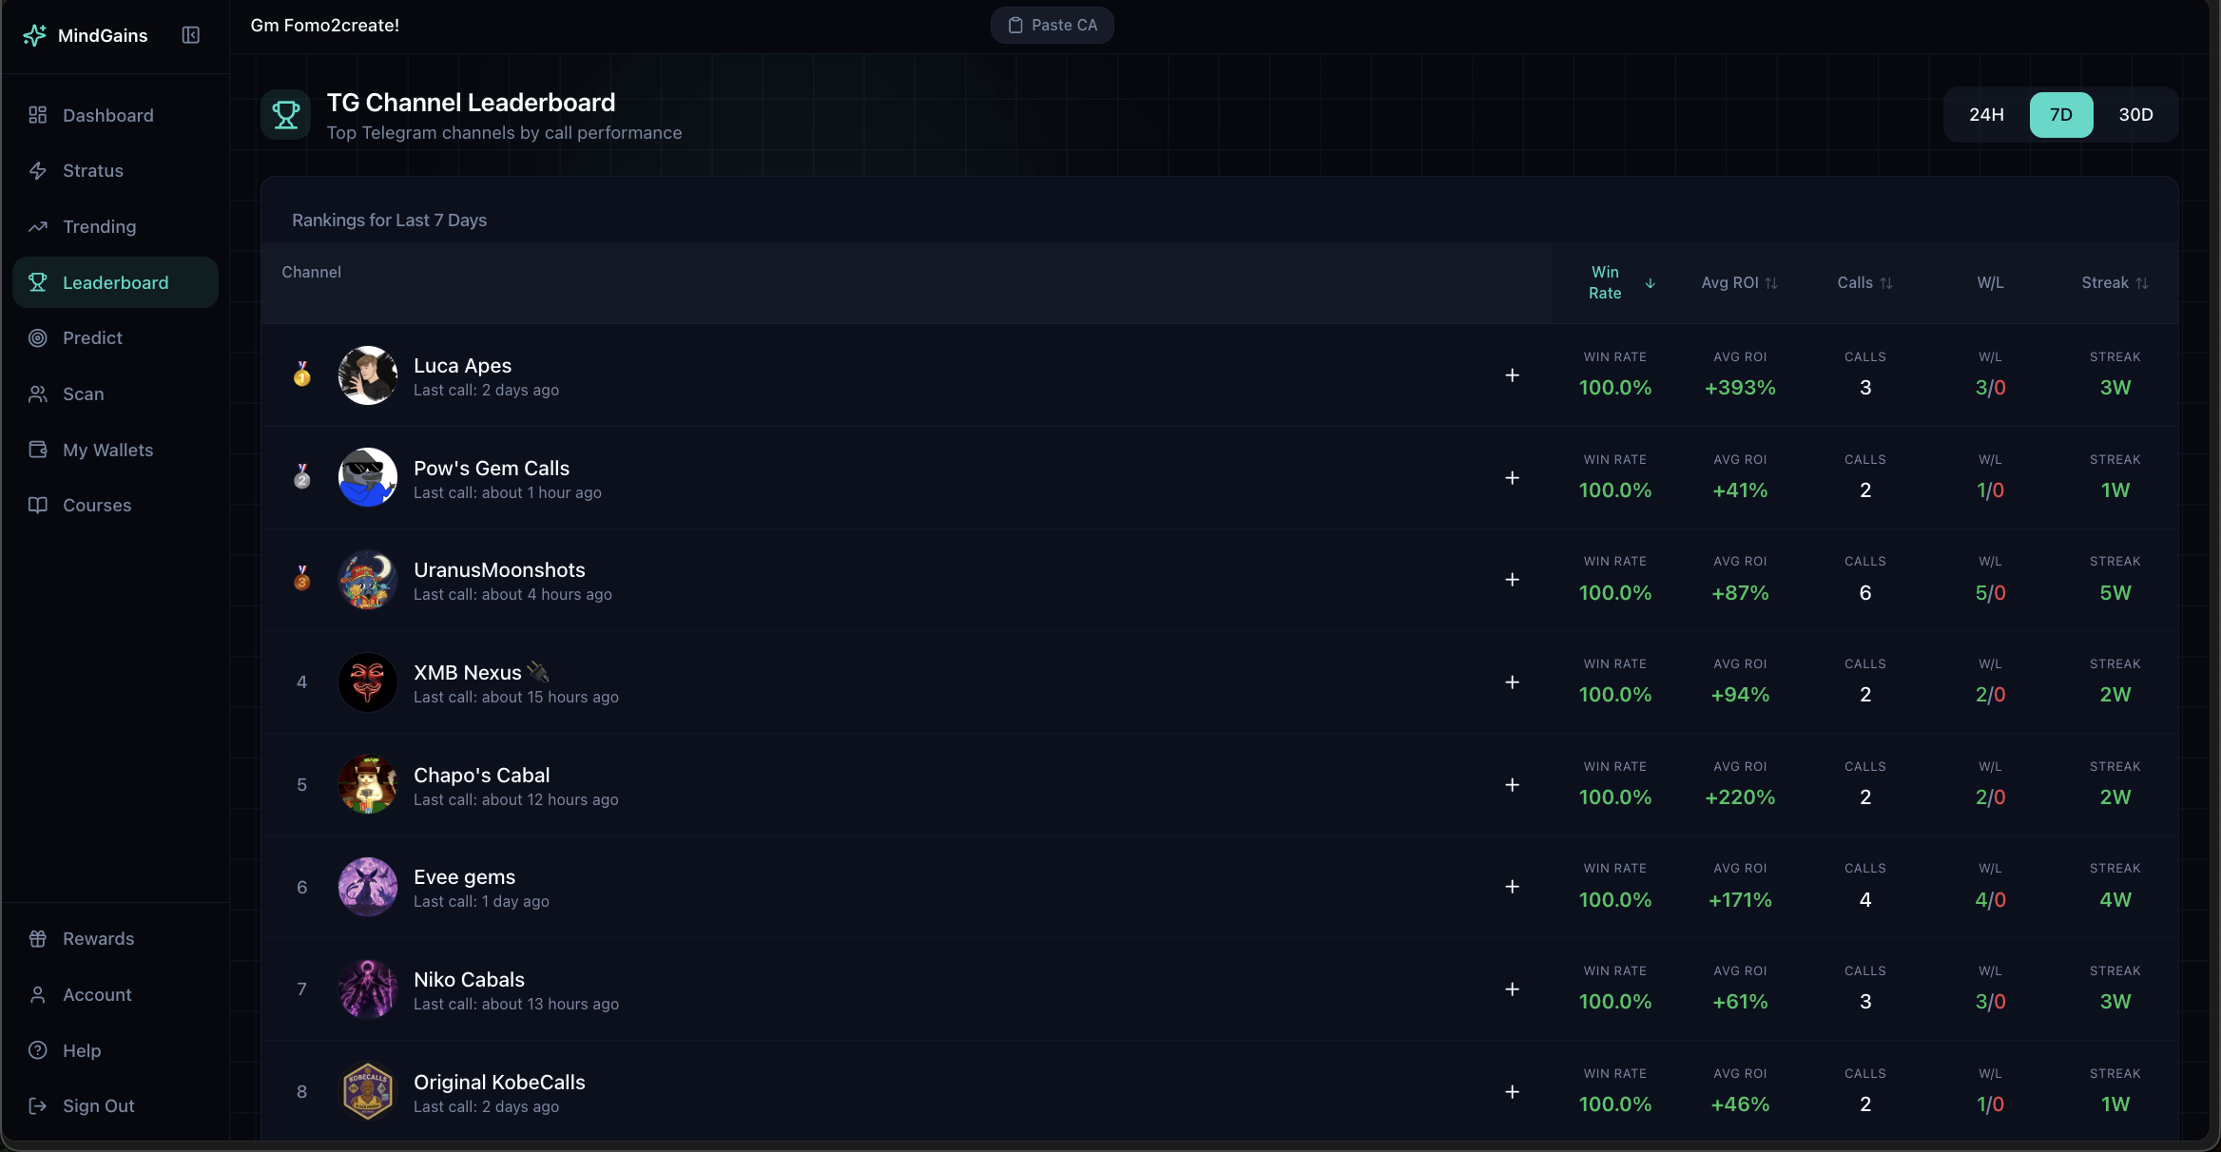This screenshot has width=2221, height=1152.
Task: Switch to the 30D timeframe tab
Action: 2135,114
